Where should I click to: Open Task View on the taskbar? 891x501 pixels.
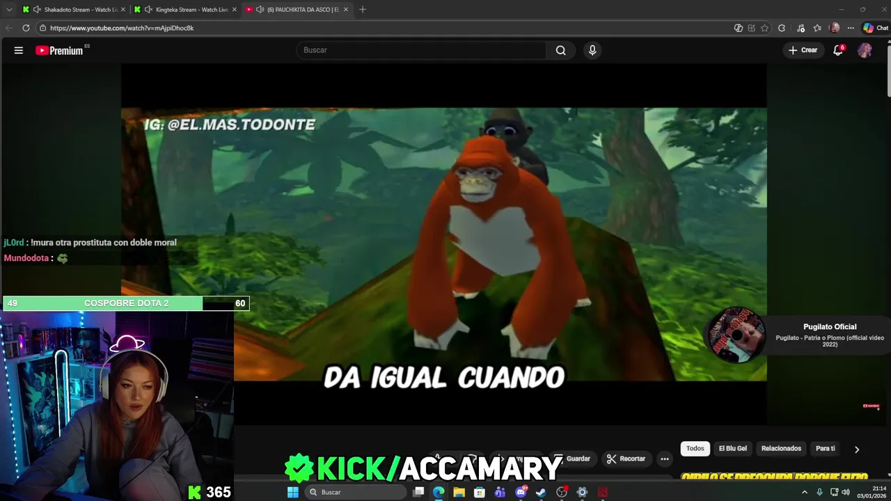(418, 492)
